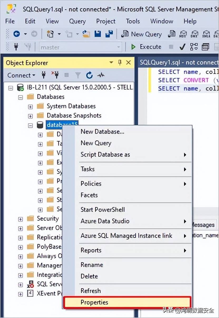Screen dimensions: 219x318
Task: Click the Execute button
Action: tap(146, 47)
